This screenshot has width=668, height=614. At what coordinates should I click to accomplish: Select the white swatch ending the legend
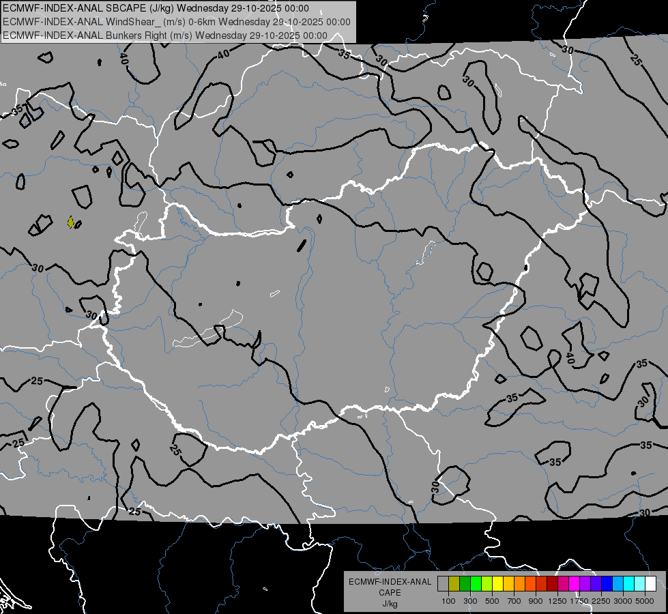click(x=650, y=584)
